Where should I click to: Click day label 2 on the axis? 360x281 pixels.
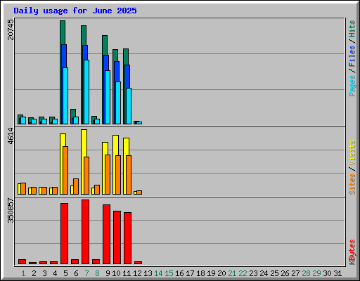34,273
